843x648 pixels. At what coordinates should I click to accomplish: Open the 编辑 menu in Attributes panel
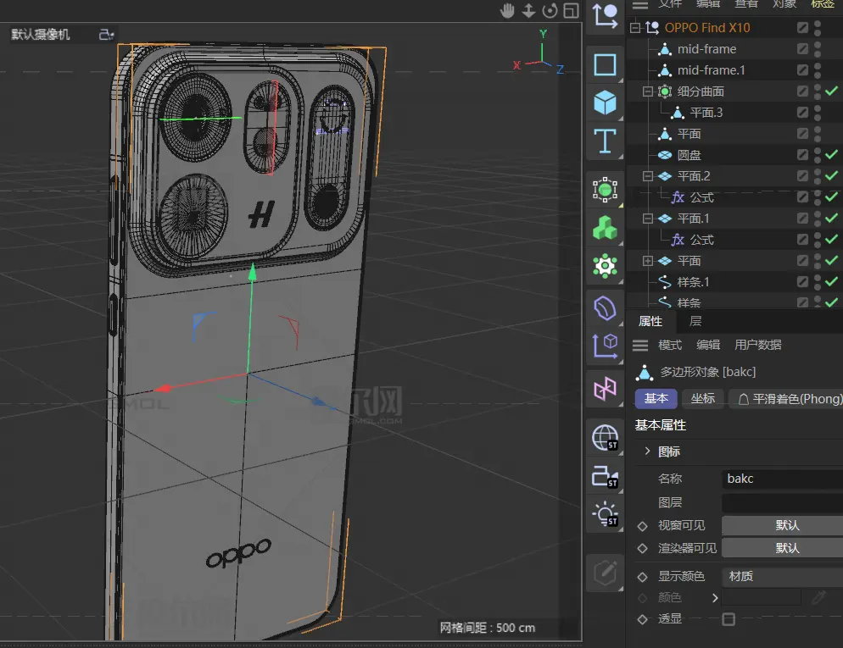(708, 345)
